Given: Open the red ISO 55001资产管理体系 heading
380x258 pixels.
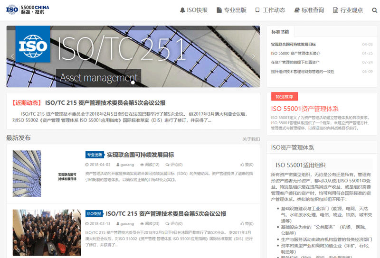Looking at the screenshot, I should pyautogui.click(x=304, y=109).
